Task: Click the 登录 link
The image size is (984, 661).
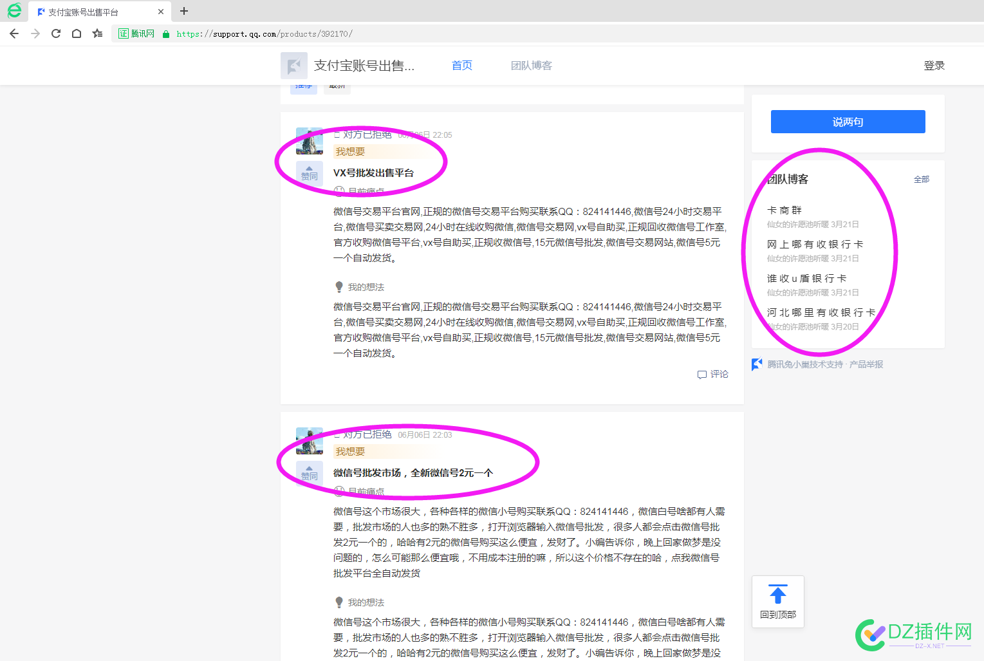Action: pyautogui.click(x=934, y=66)
